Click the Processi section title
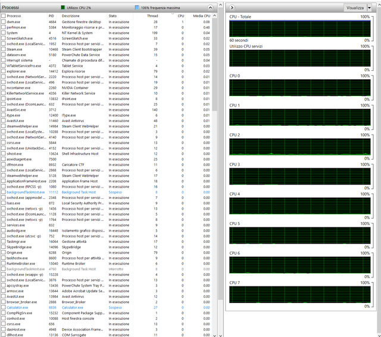Viewport: 381px width, 337px height. pos(11,8)
